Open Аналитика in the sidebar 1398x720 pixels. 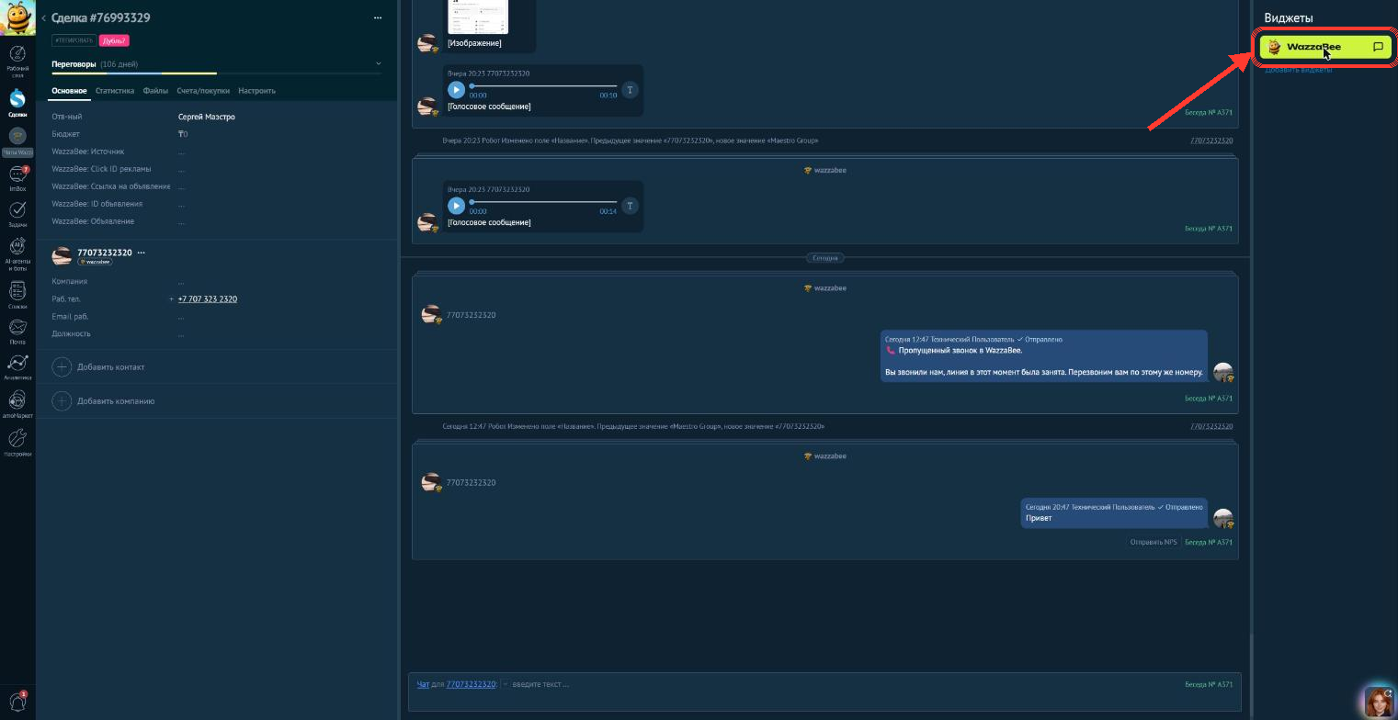click(17, 366)
